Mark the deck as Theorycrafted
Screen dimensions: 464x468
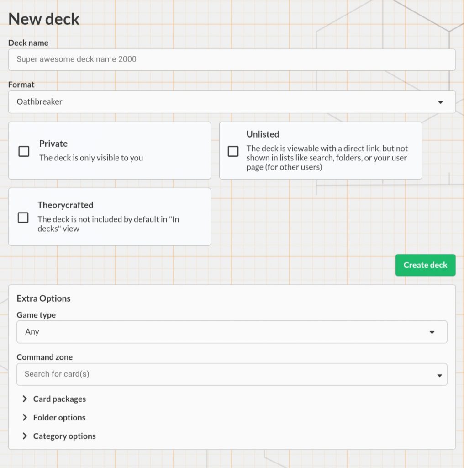click(23, 218)
